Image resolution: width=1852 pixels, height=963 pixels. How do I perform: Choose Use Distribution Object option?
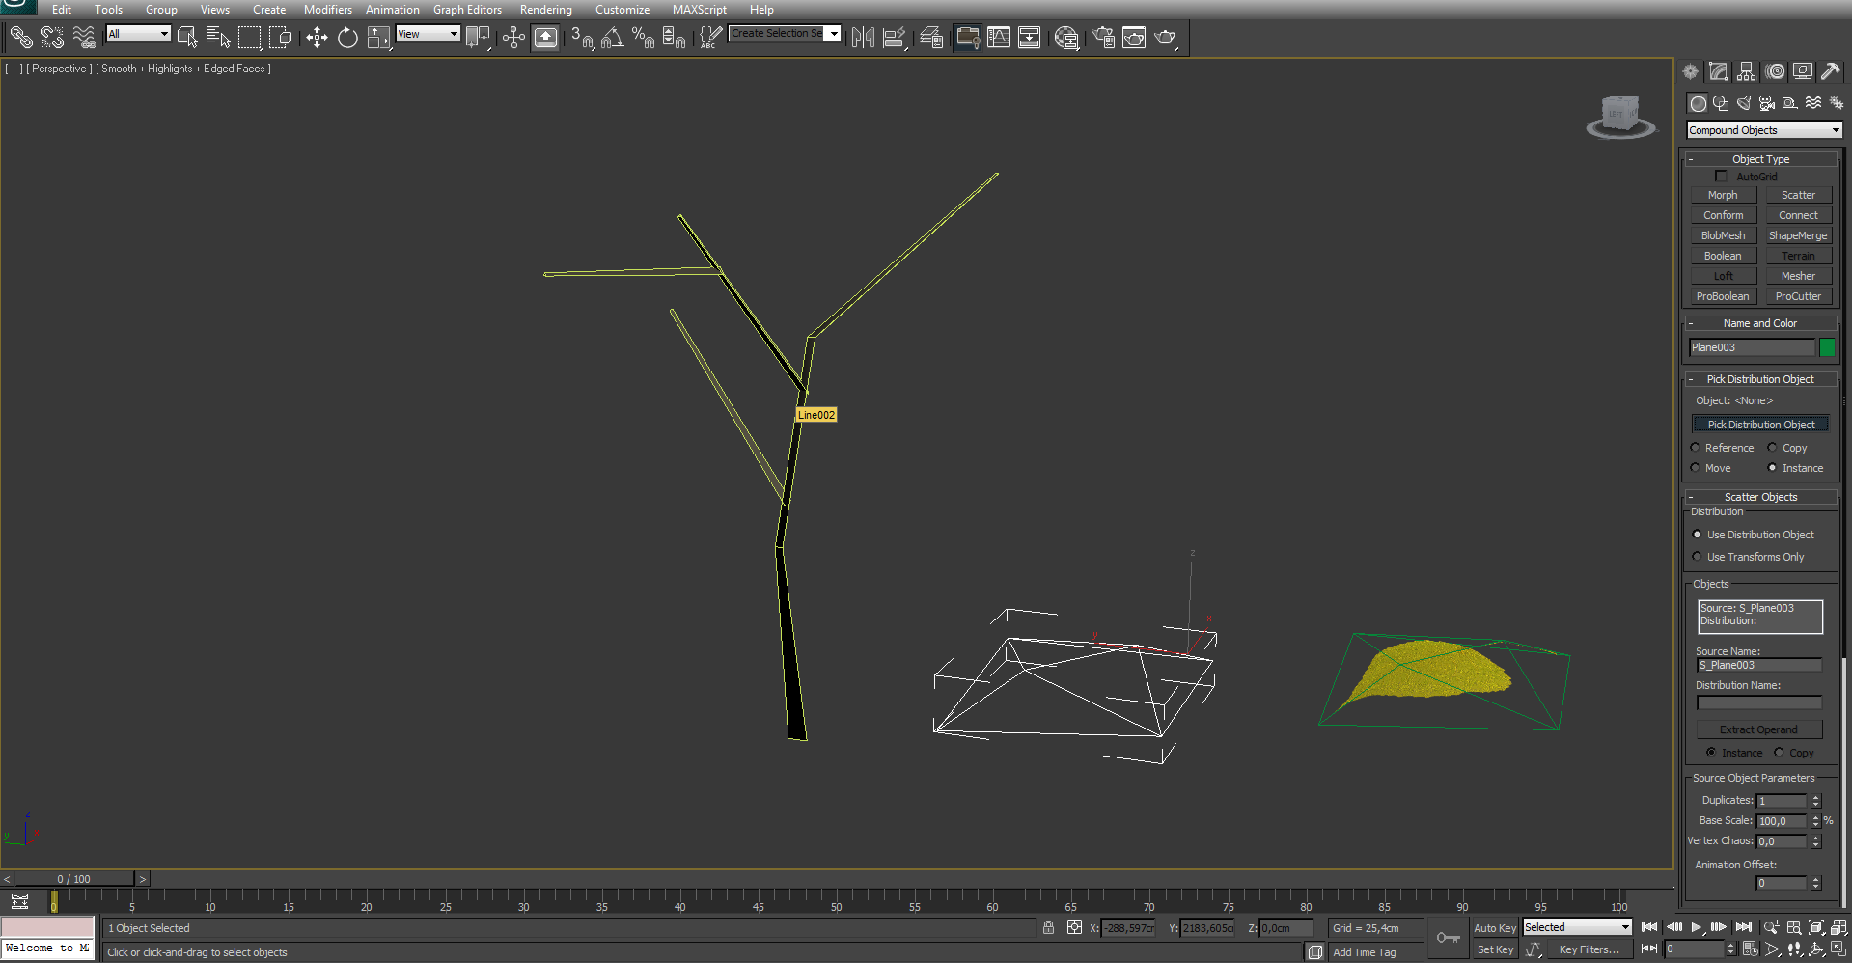pyautogui.click(x=1698, y=535)
